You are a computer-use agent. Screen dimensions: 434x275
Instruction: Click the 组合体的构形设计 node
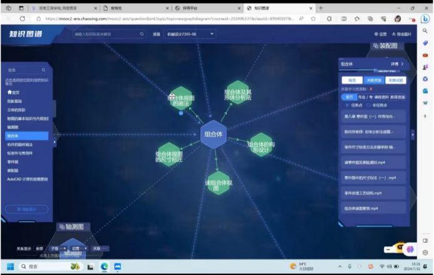(260, 146)
